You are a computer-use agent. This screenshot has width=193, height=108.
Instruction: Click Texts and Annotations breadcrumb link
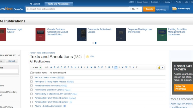[46, 53]
